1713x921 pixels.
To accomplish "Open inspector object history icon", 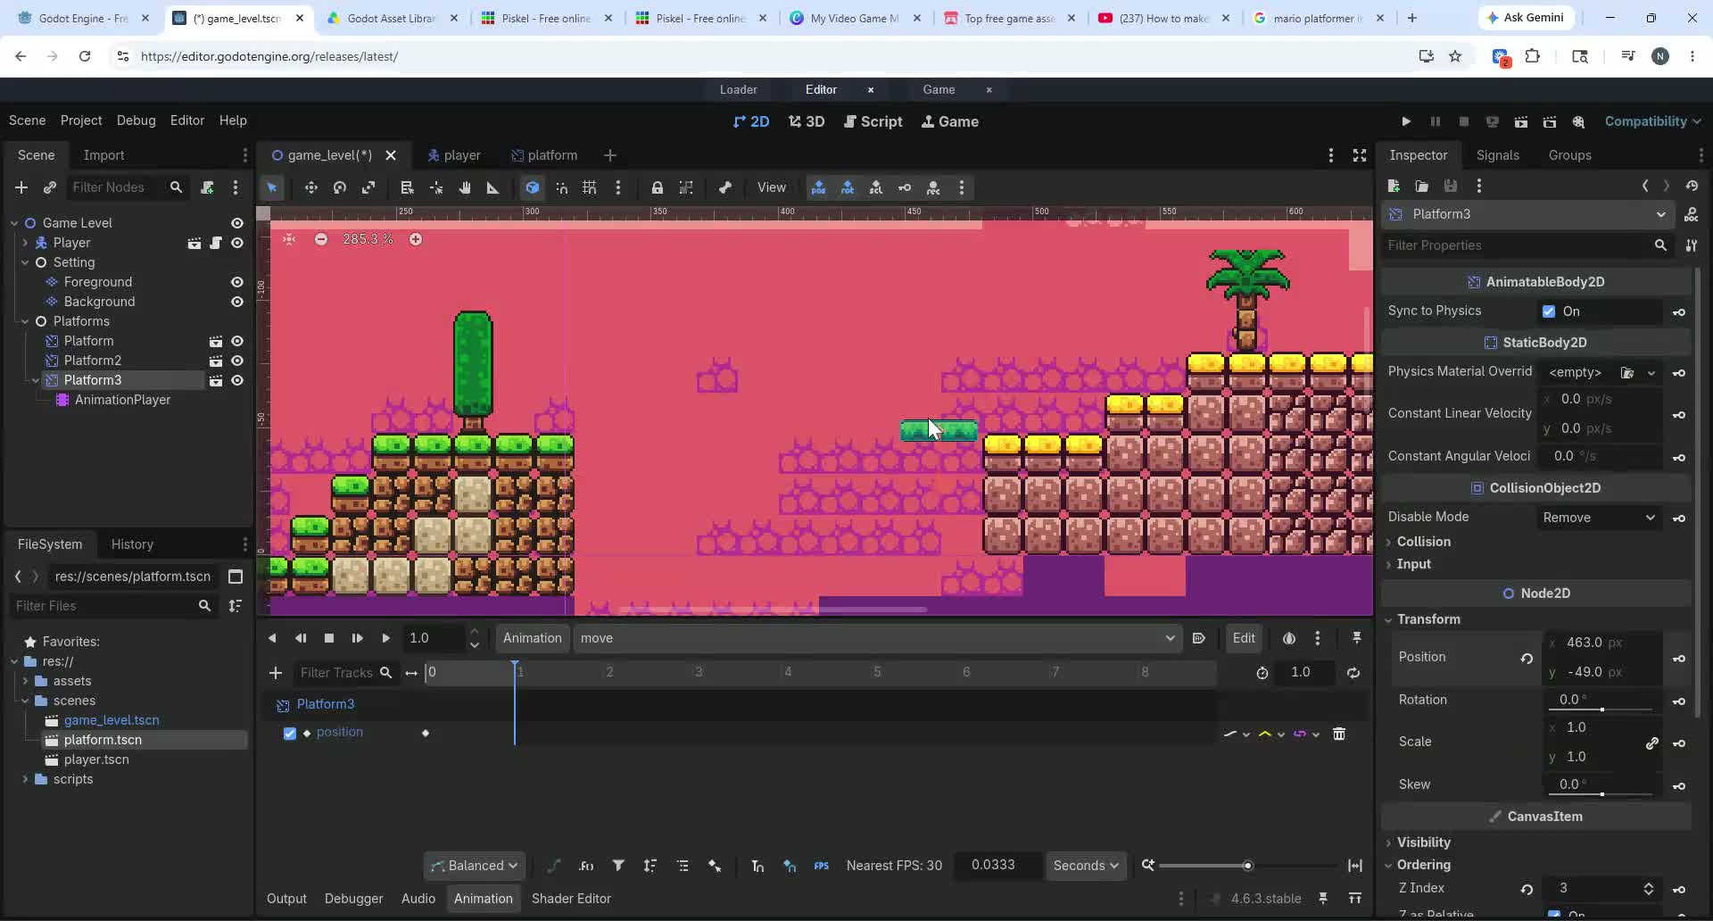I will coord(1692,186).
